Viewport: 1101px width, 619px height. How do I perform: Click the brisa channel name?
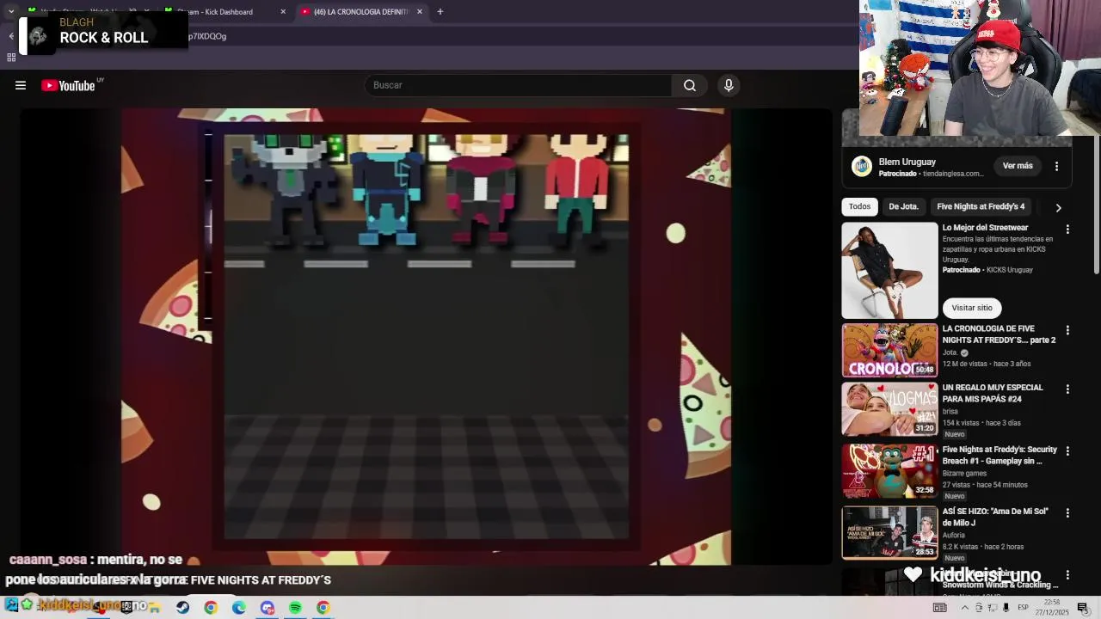[950, 411]
